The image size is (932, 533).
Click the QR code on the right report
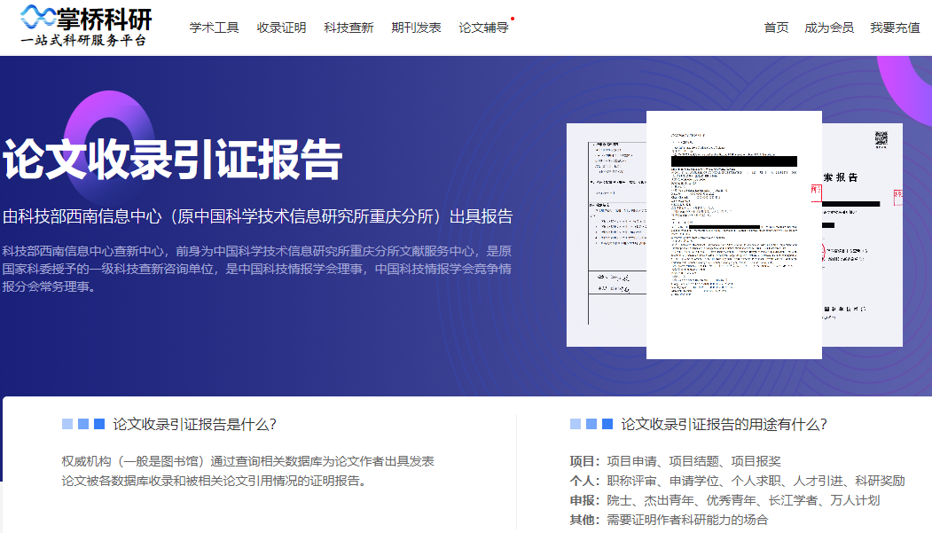coord(881,139)
